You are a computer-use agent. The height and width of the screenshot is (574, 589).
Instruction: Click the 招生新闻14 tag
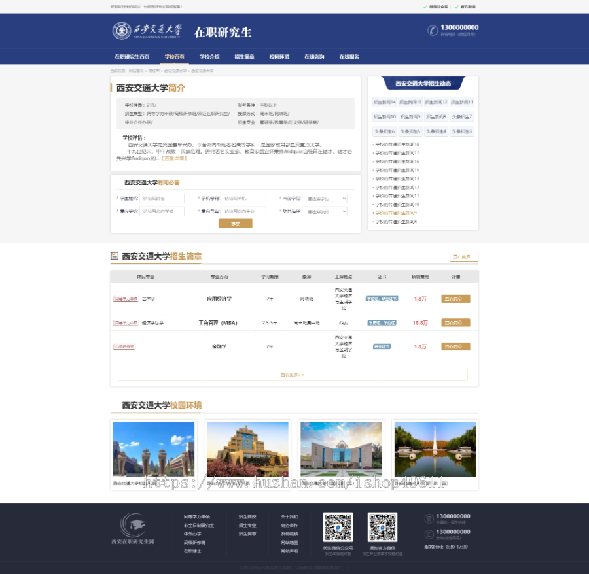[x=385, y=102]
